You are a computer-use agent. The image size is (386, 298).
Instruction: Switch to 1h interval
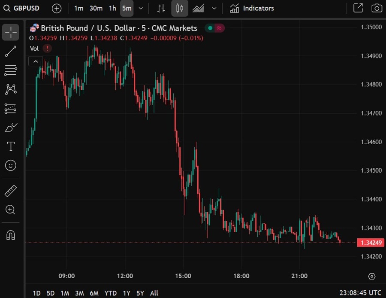[x=112, y=9]
